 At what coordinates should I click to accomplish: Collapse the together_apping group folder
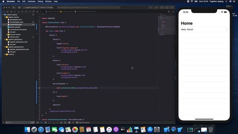pyautogui.click(x=5, y=17)
